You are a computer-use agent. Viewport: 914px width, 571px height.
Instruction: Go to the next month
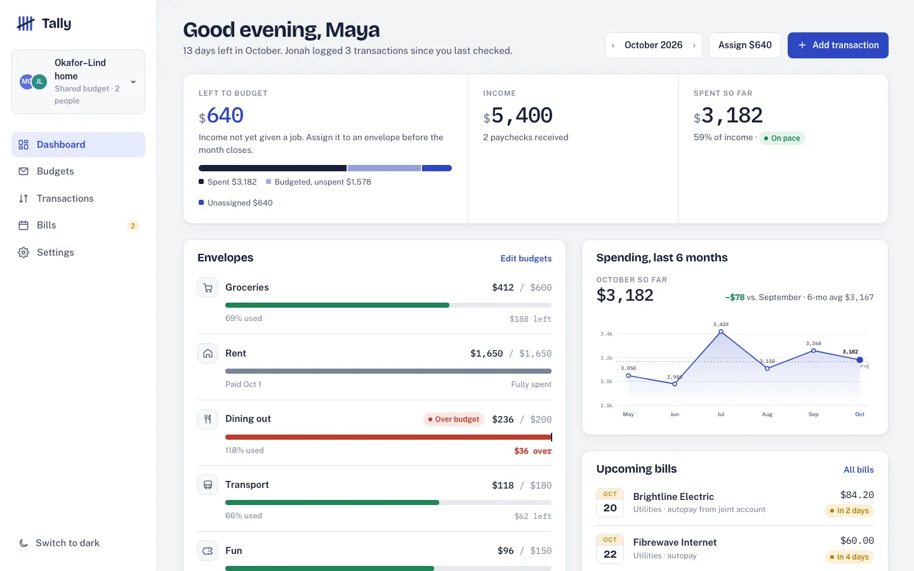click(694, 46)
